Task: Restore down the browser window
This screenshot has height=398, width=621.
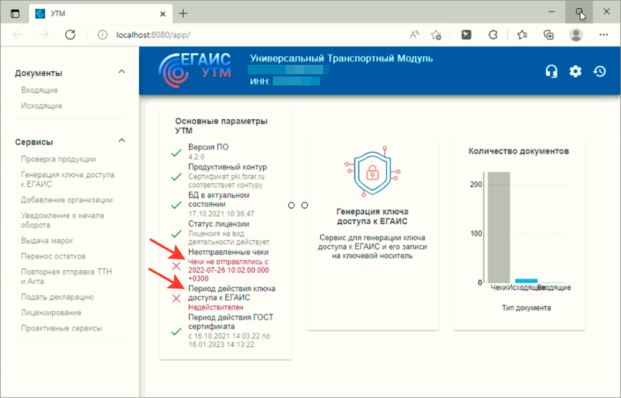Action: [x=579, y=12]
